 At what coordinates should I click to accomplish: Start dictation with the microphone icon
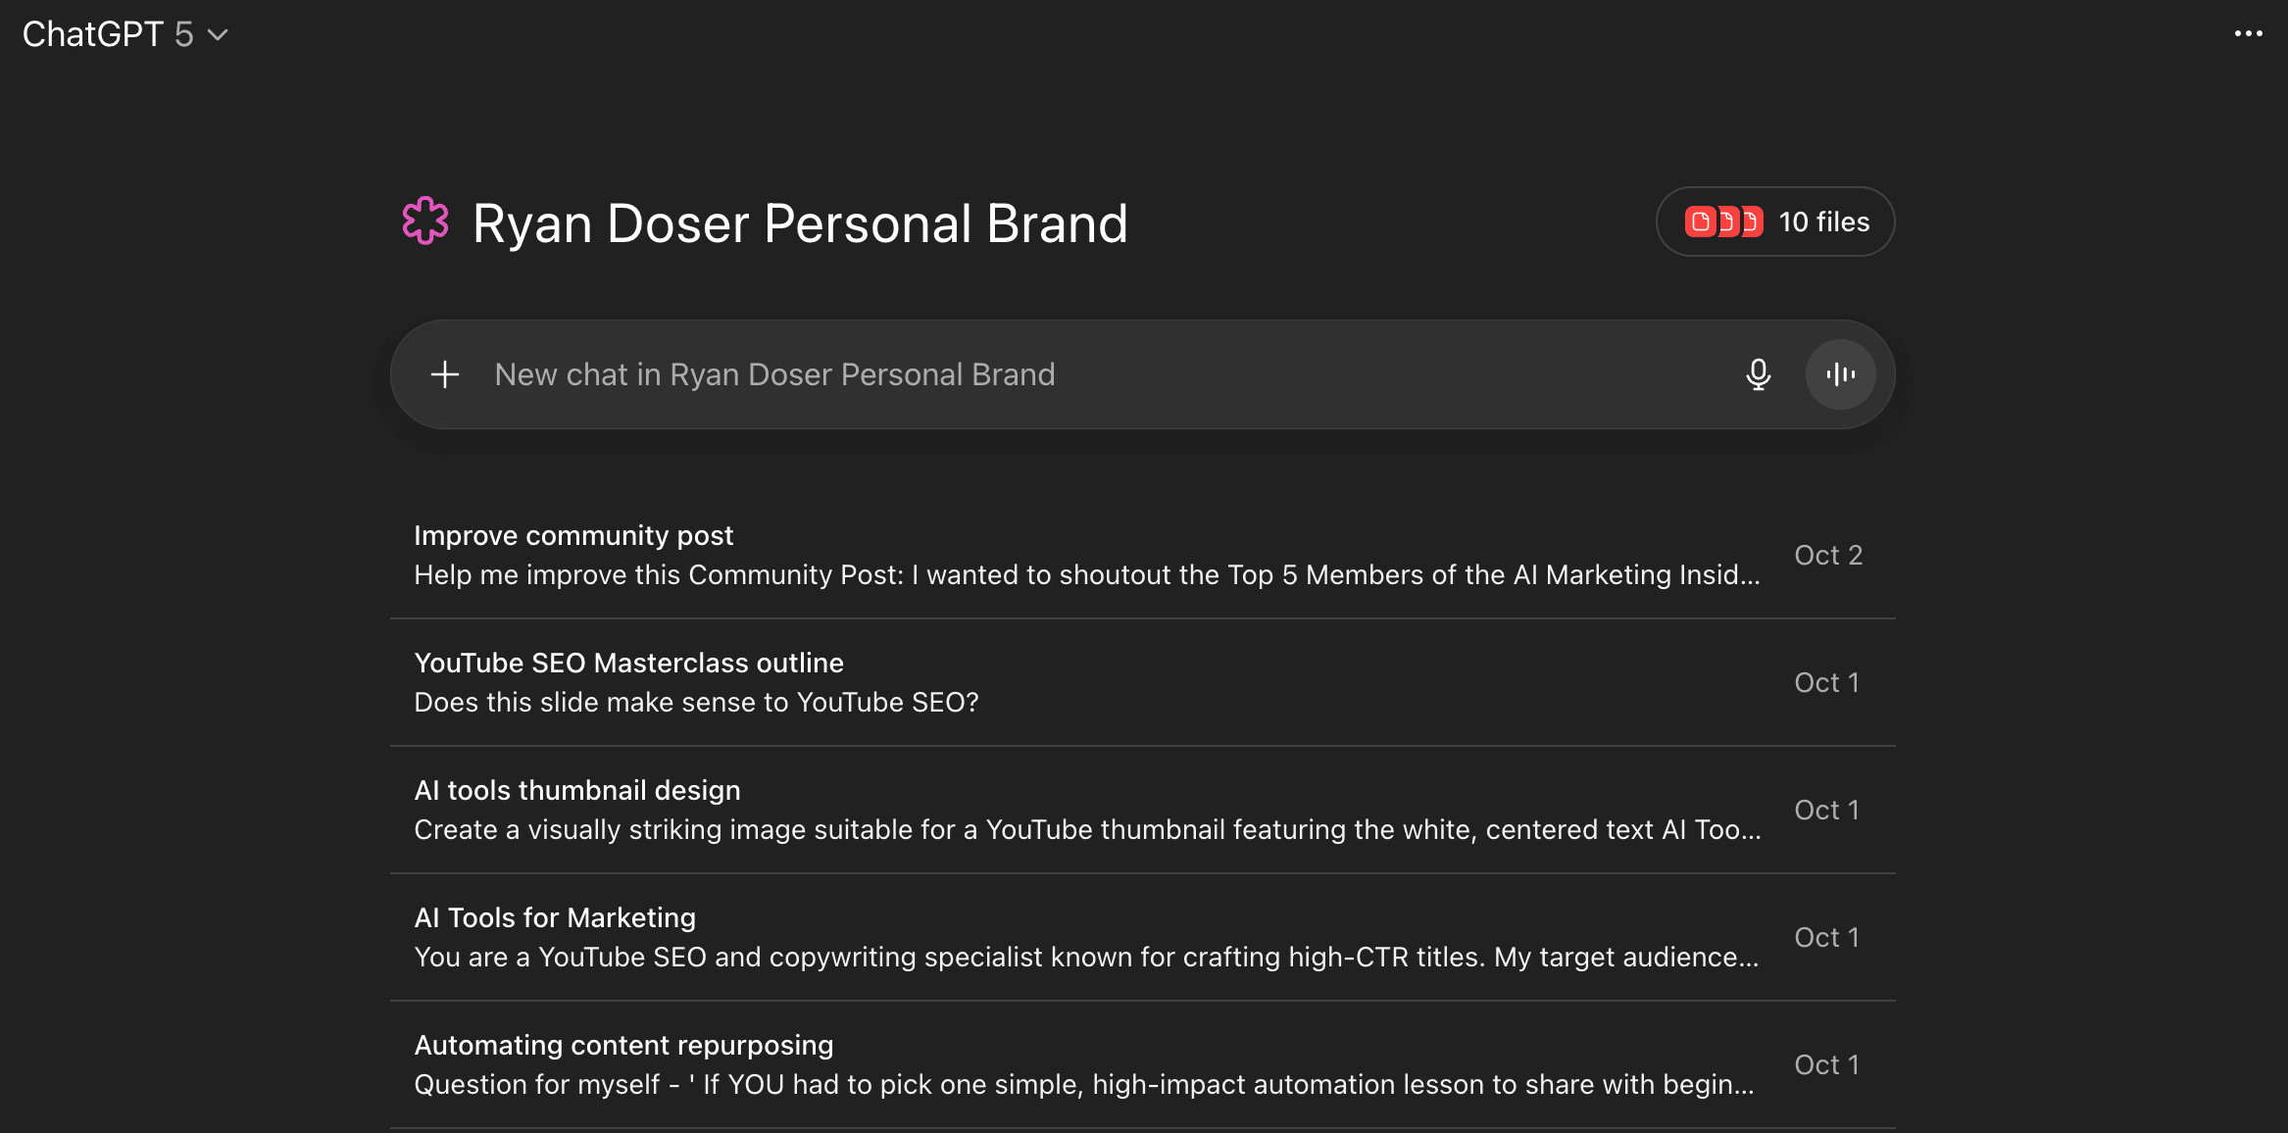click(x=1758, y=374)
